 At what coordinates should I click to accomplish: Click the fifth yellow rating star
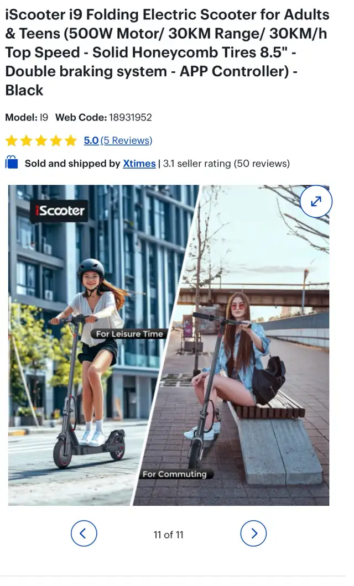pyautogui.click(x=70, y=140)
